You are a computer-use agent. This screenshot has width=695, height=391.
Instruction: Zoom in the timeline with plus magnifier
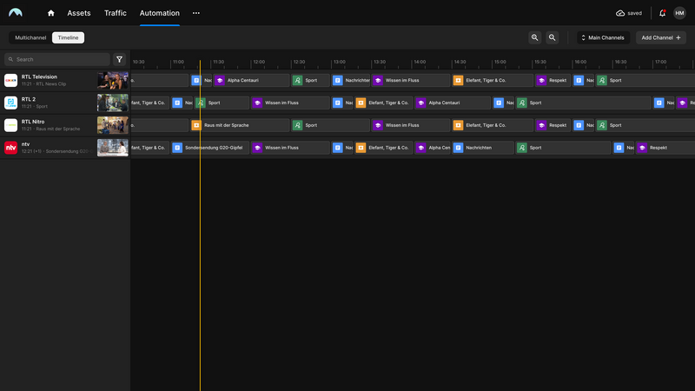535,37
